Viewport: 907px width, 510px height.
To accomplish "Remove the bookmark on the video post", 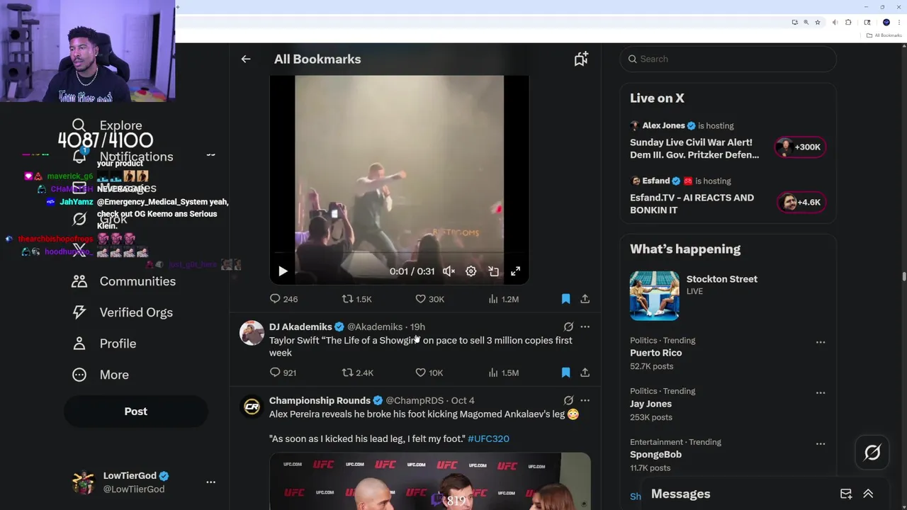I will click(x=565, y=299).
